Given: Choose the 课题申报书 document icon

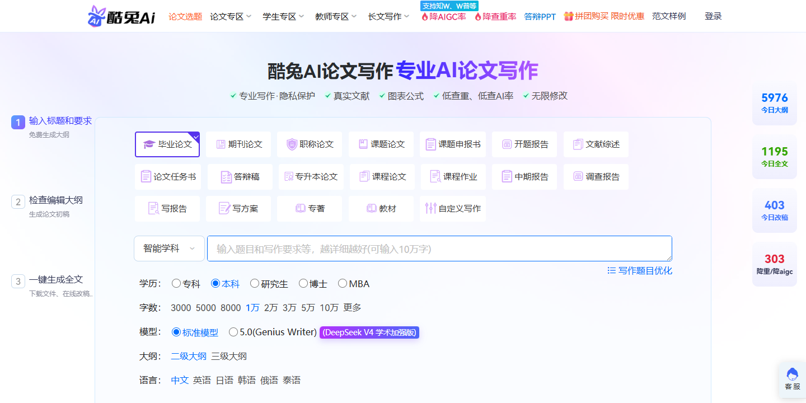Looking at the screenshot, I should pos(430,144).
